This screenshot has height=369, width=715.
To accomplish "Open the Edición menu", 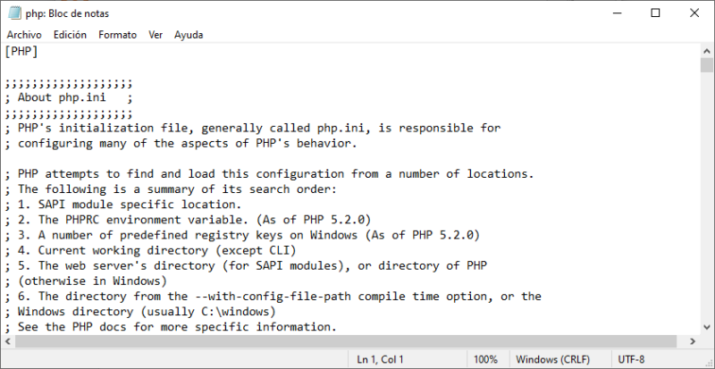I will pyautogui.click(x=70, y=35).
